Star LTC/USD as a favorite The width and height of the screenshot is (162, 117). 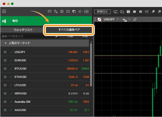click(x=5, y=85)
